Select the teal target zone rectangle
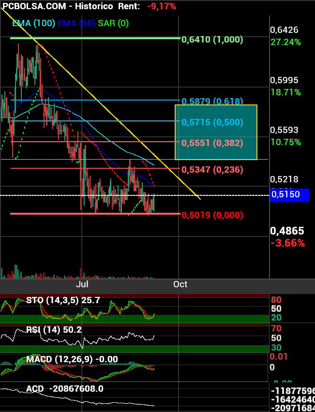 coord(216,132)
